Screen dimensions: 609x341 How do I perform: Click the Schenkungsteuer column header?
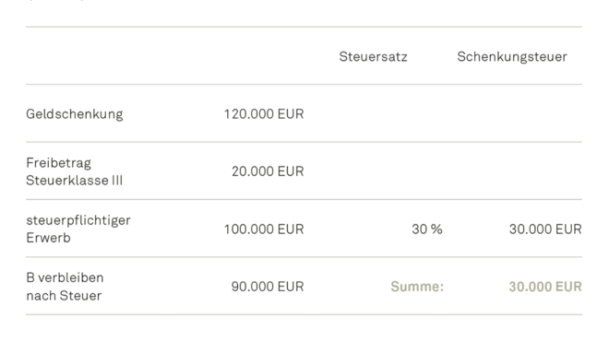click(512, 56)
